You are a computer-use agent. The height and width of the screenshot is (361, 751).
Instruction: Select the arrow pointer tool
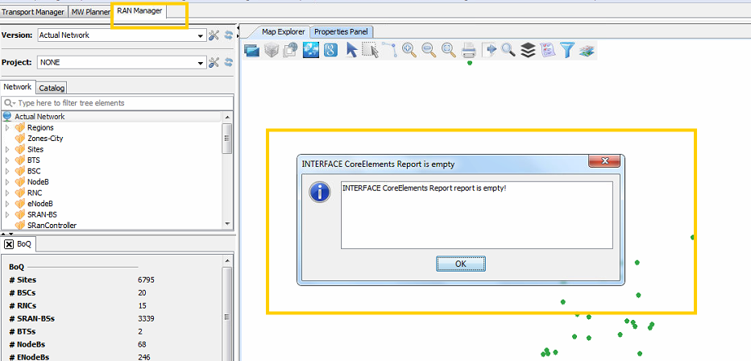coord(351,50)
